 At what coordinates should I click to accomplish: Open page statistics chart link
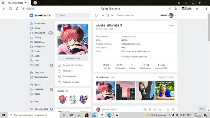click(x=71, y=65)
